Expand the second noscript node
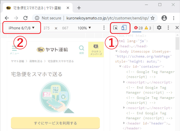The image size is (180, 131). click(124, 107)
